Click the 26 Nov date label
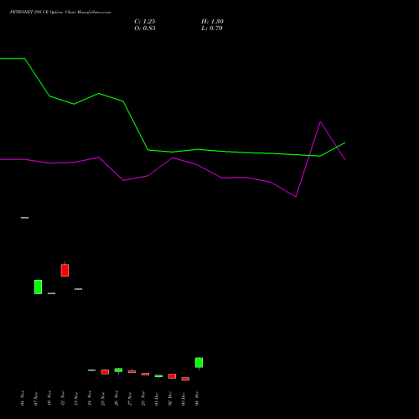 116,398
